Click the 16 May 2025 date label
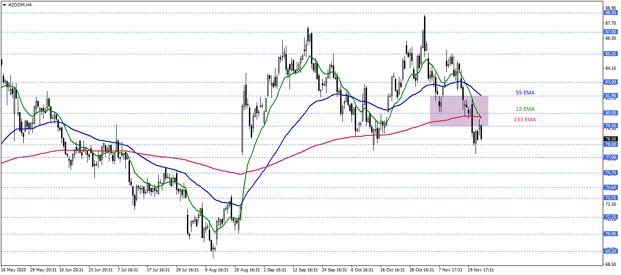The height and width of the screenshot is (275, 621). click(14, 270)
